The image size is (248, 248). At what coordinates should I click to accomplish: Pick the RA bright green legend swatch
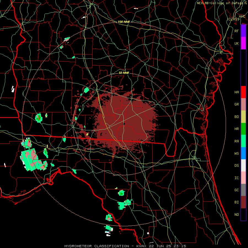pyautogui.click(x=243, y=141)
